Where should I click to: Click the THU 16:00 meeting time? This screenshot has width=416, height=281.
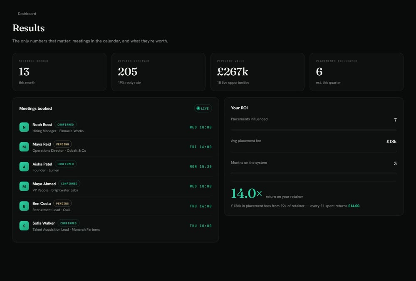tap(201, 206)
